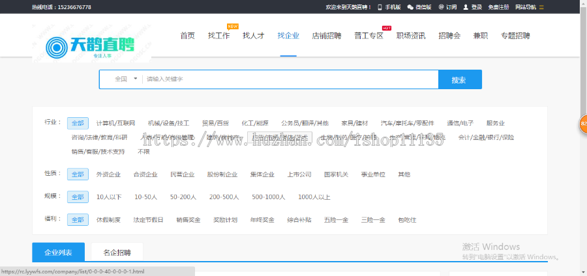The height and width of the screenshot is (276, 587).
Task: Choose the 50-200人 company size filter
Action: click(x=183, y=197)
